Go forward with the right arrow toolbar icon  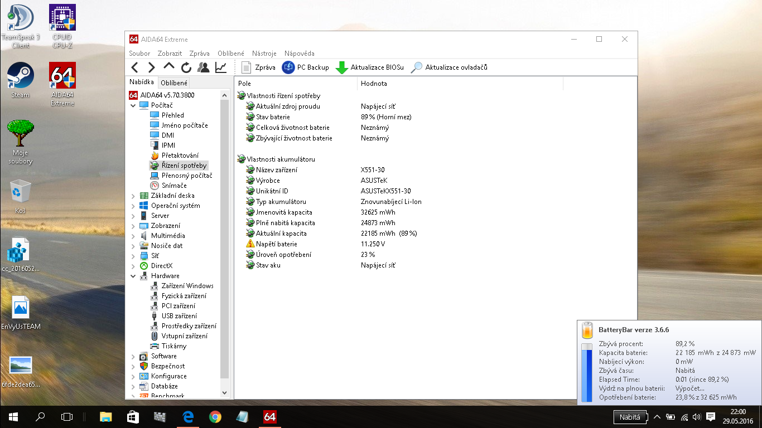[x=151, y=67]
